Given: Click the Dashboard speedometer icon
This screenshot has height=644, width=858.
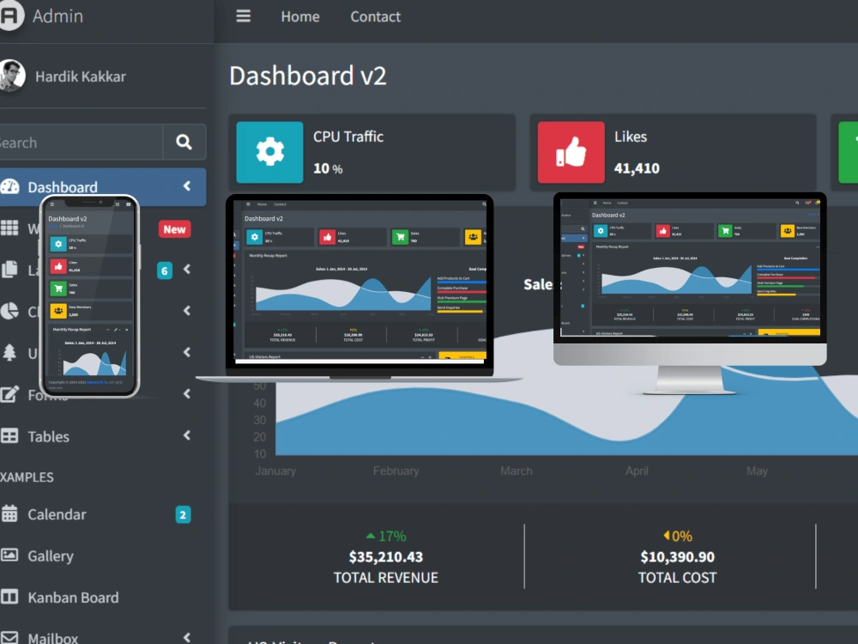Looking at the screenshot, I should (9, 186).
